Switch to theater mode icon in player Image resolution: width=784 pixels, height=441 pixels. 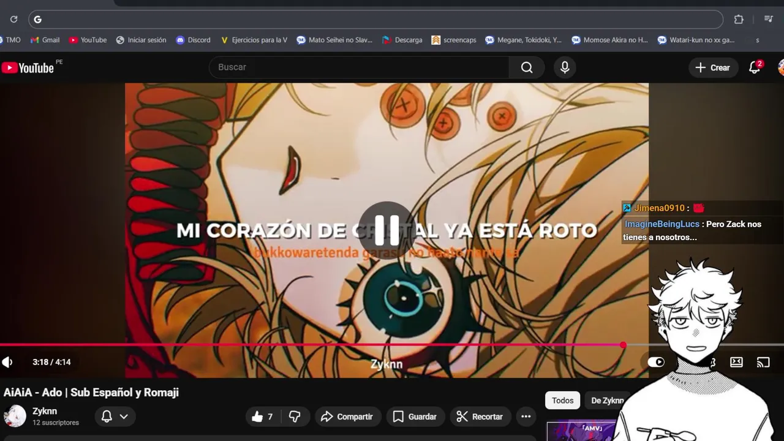736,362
